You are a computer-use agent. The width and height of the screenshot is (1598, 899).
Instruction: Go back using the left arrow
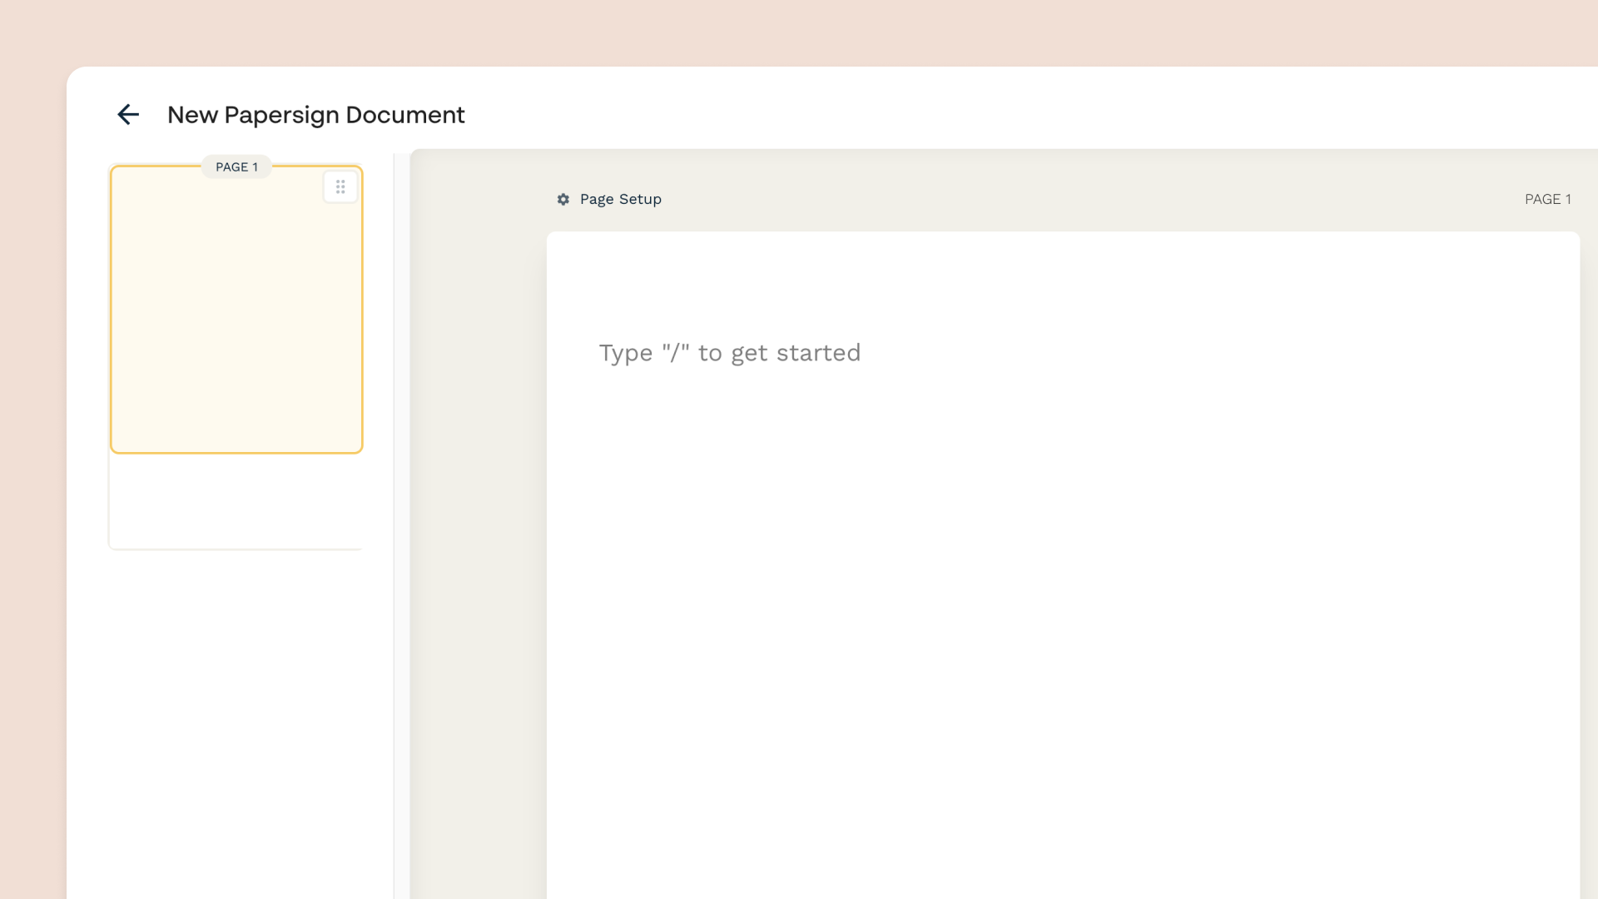click(x=128, y=115)
